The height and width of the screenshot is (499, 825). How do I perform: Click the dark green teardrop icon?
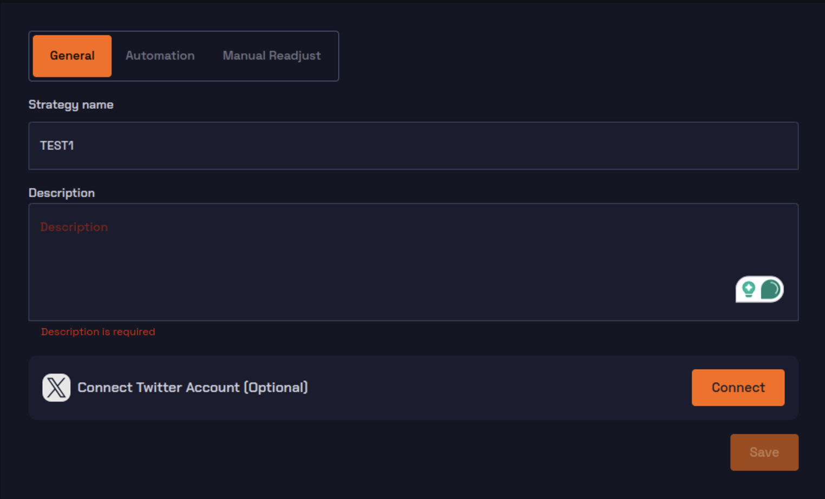point(770,290)
